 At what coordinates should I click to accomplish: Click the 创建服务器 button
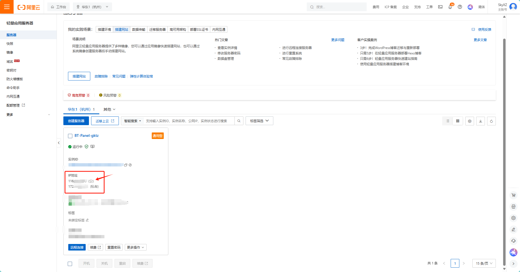coord(76,121)
